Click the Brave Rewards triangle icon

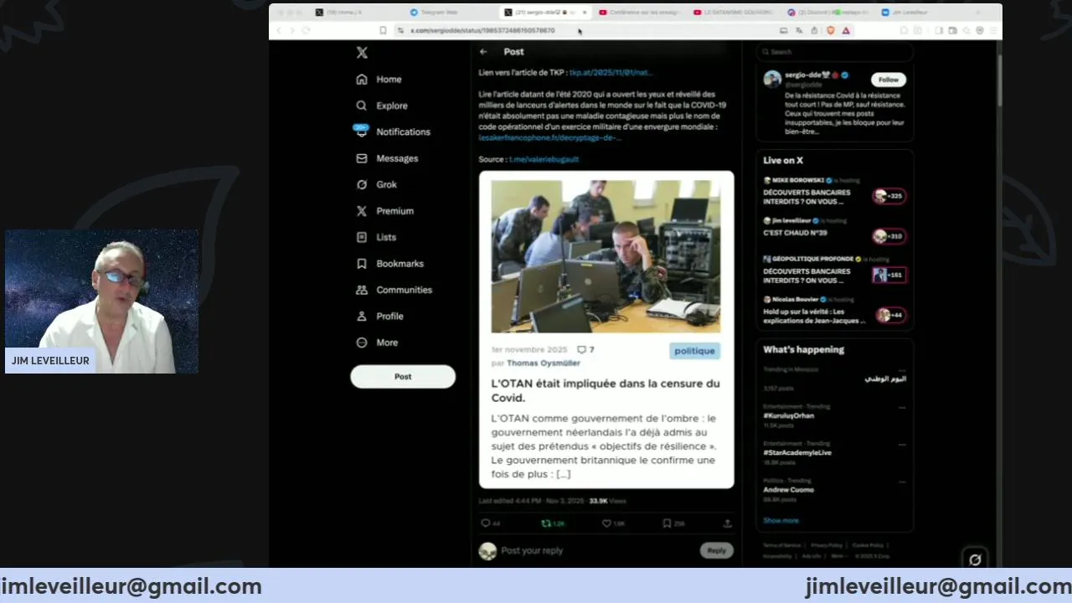[846, 30]
